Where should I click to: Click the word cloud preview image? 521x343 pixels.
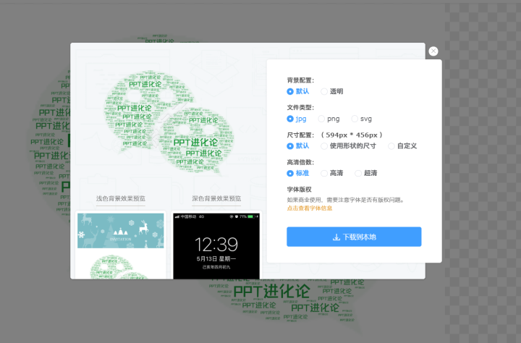(169, 122)
